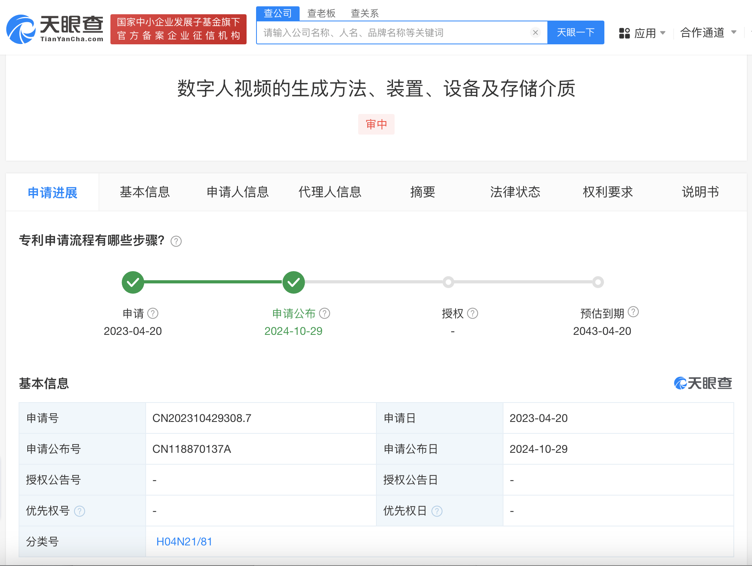Click the 审中 status badge
This screenshot has height=566, width=752.
click(x=376, y=124)
